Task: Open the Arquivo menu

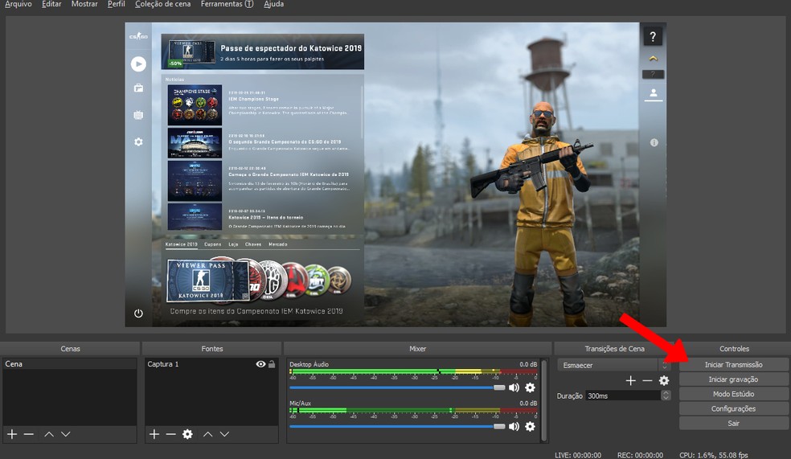Action: point(18,4)
